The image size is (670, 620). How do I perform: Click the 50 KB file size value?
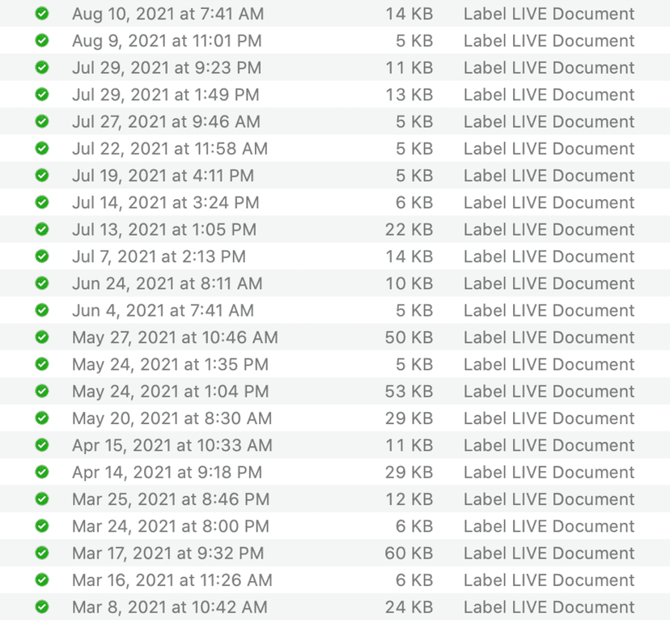tap(409, 338)
